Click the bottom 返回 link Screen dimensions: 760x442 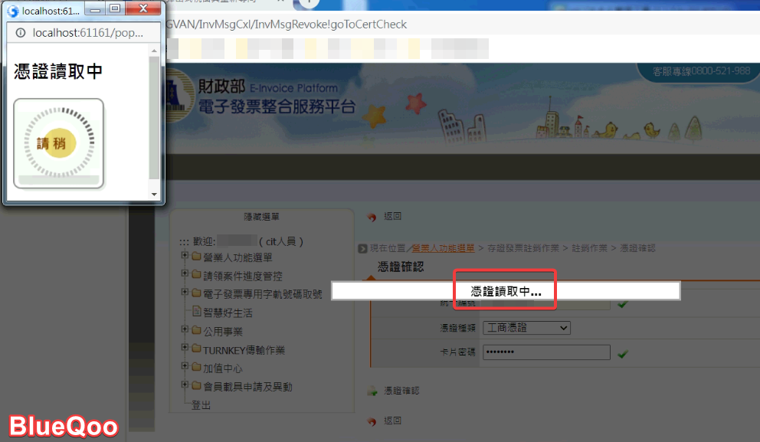click(x=392, y=421)
